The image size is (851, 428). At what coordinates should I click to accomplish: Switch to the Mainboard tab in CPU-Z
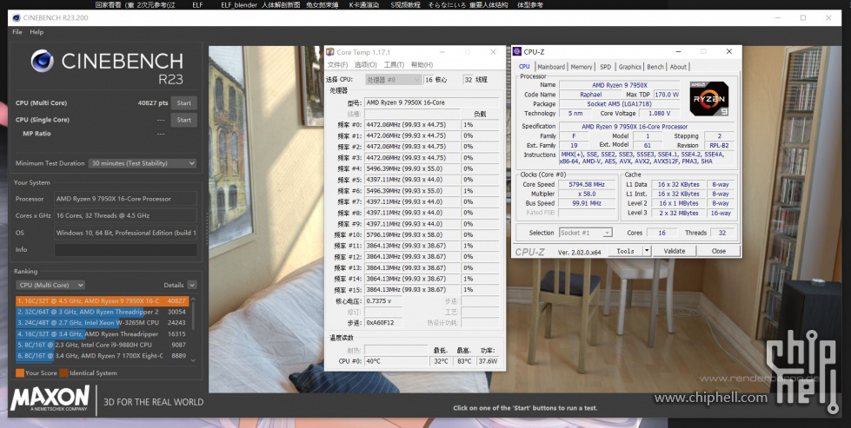(551, 67)
